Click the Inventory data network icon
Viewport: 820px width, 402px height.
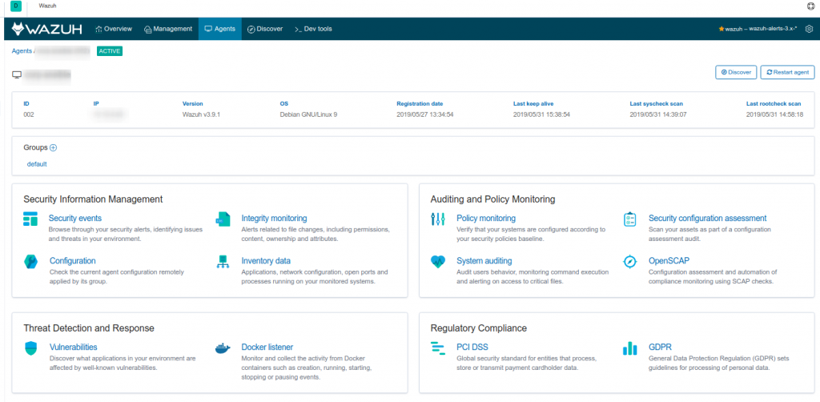click(x=223, y=262)
